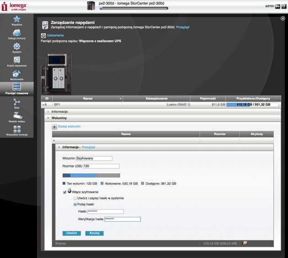288x258 pixels.
Task: Collapse the SP1 storage pool row
Action: (43, 105)
